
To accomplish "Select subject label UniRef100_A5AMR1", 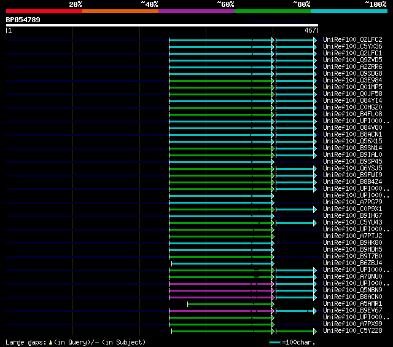I will [x=352, y=304].
